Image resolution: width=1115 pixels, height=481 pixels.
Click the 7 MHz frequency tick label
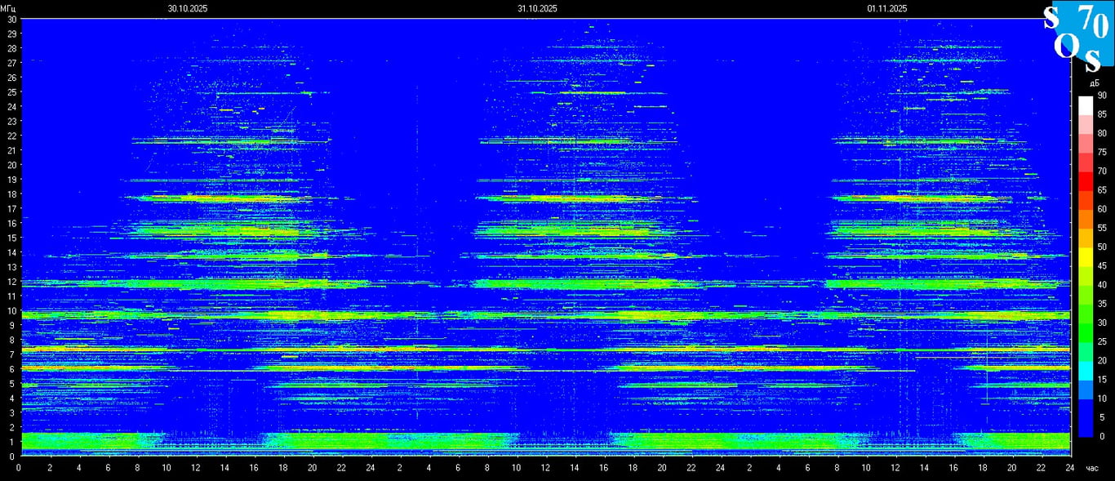point(11,354)
